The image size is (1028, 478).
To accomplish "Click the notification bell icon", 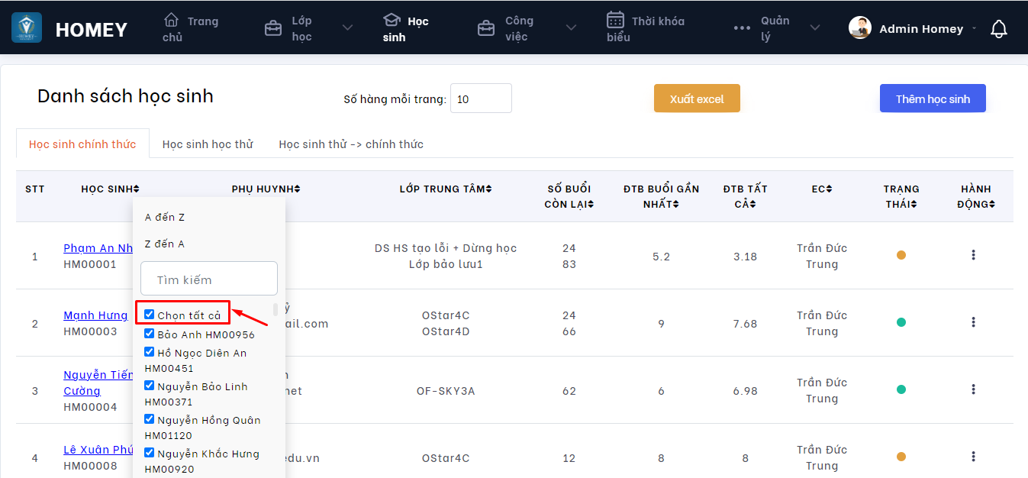I will coord(998,29).
